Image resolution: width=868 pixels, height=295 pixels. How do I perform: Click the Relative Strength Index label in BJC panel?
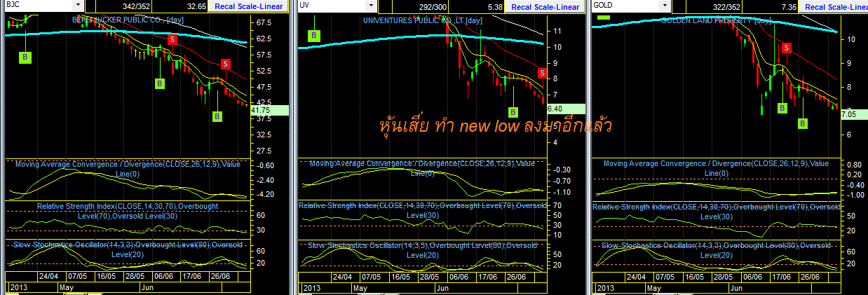coord(128,211)
